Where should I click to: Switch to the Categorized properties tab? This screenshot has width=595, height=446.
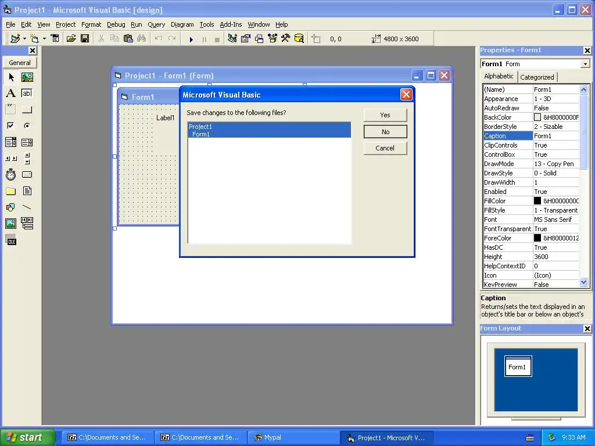[x=537, y=77]
